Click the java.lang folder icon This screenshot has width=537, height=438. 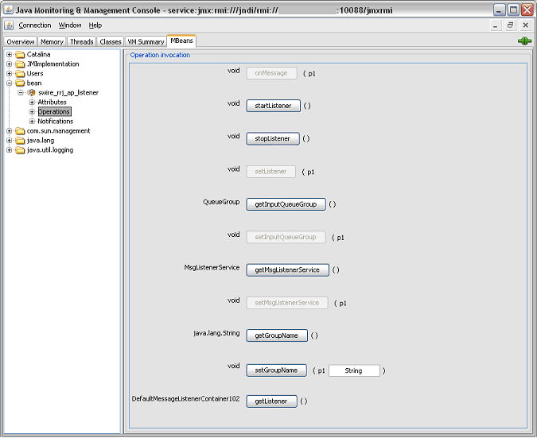[21, 141]
